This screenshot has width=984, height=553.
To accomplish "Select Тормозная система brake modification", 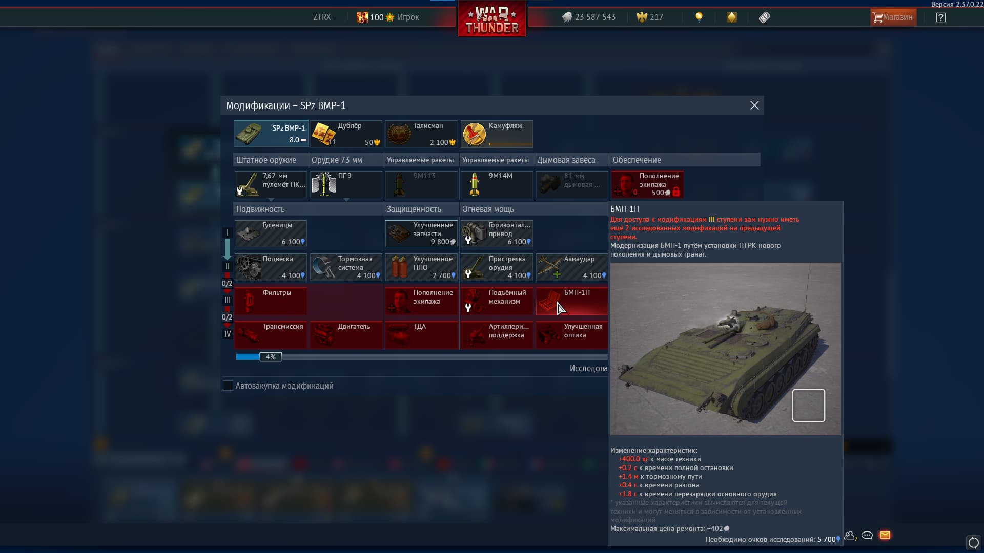I will [346, 267].
